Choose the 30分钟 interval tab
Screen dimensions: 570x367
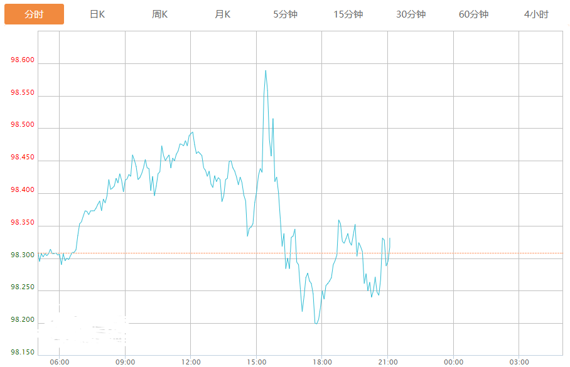(411, 14)
